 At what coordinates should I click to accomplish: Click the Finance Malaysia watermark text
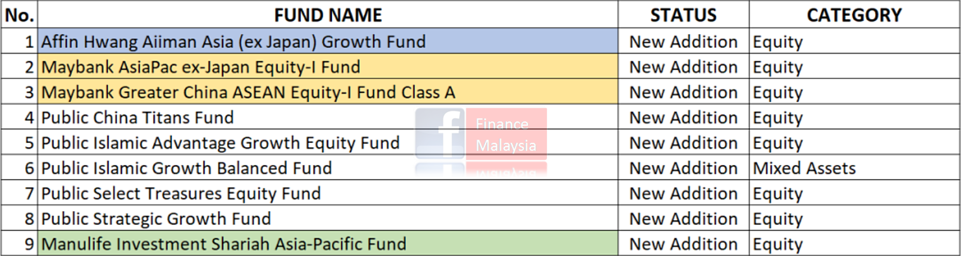(506, 134)
